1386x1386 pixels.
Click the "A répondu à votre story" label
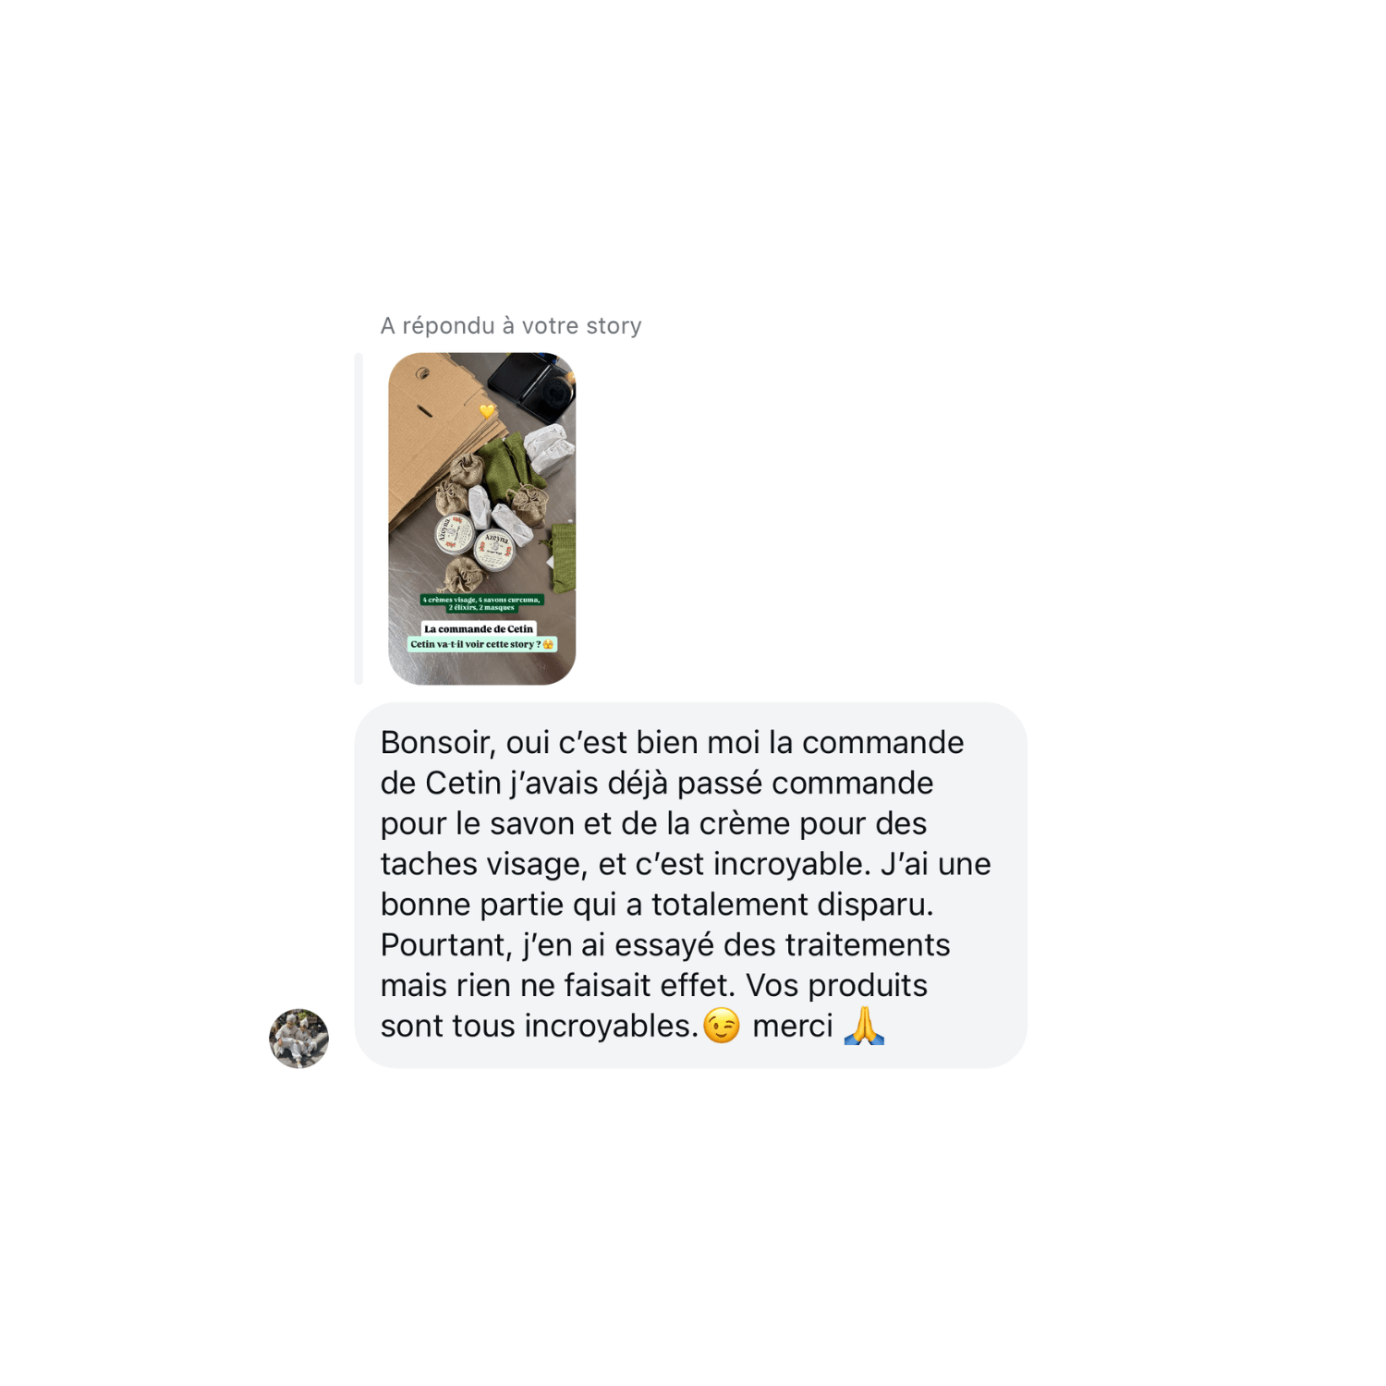coord(511,325)
